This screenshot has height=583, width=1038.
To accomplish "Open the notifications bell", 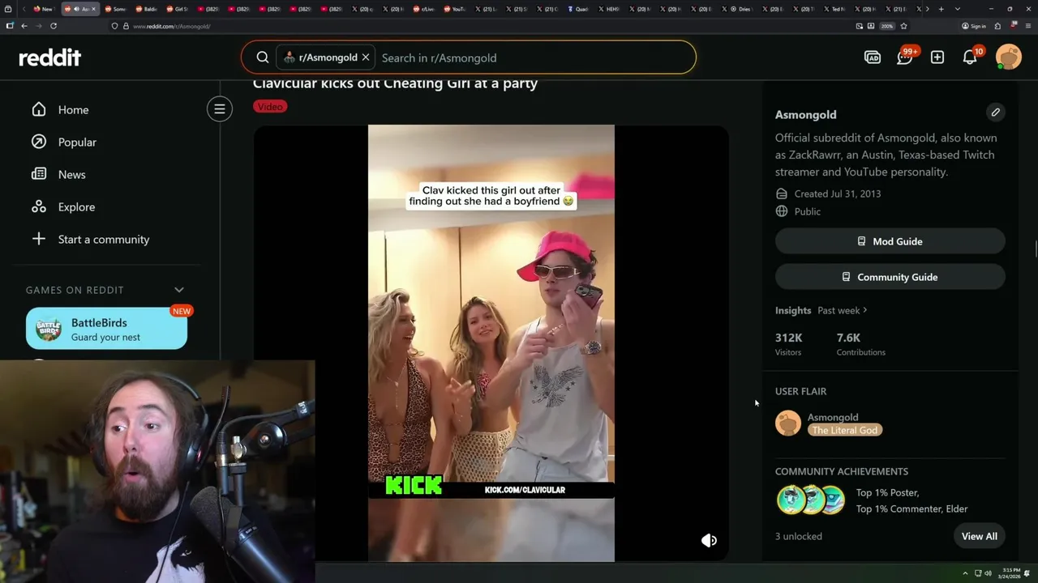I will [970, 57].
